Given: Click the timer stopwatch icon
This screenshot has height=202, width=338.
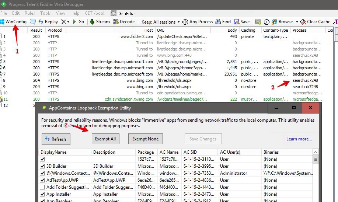Looking at the screenshot, I should [266, 22].
